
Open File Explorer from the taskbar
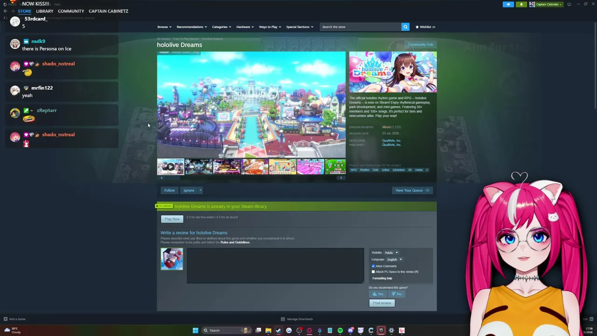(268, 330)
